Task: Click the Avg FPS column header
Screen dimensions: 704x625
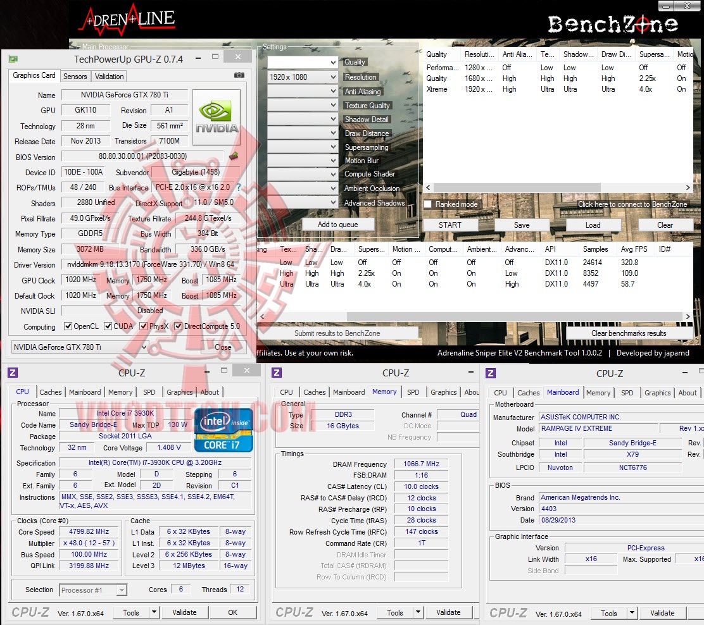Action: (634, 249)
